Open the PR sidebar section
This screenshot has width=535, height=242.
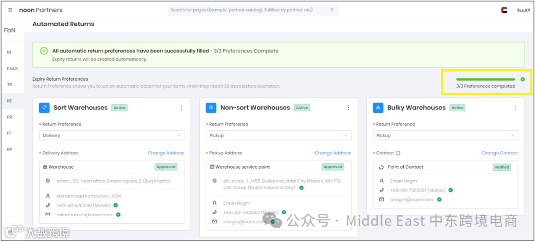pyautogui.click(x=9, y=117)
